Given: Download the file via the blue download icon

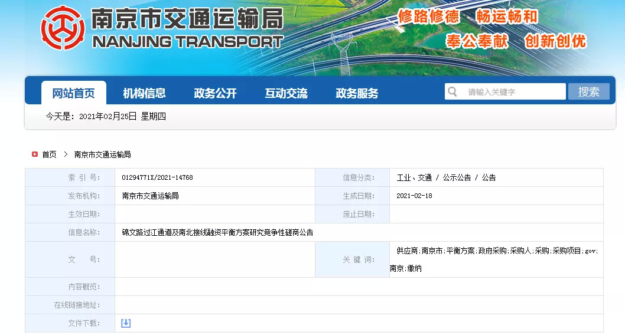Looking at the screenshot, I should point(126,323).
